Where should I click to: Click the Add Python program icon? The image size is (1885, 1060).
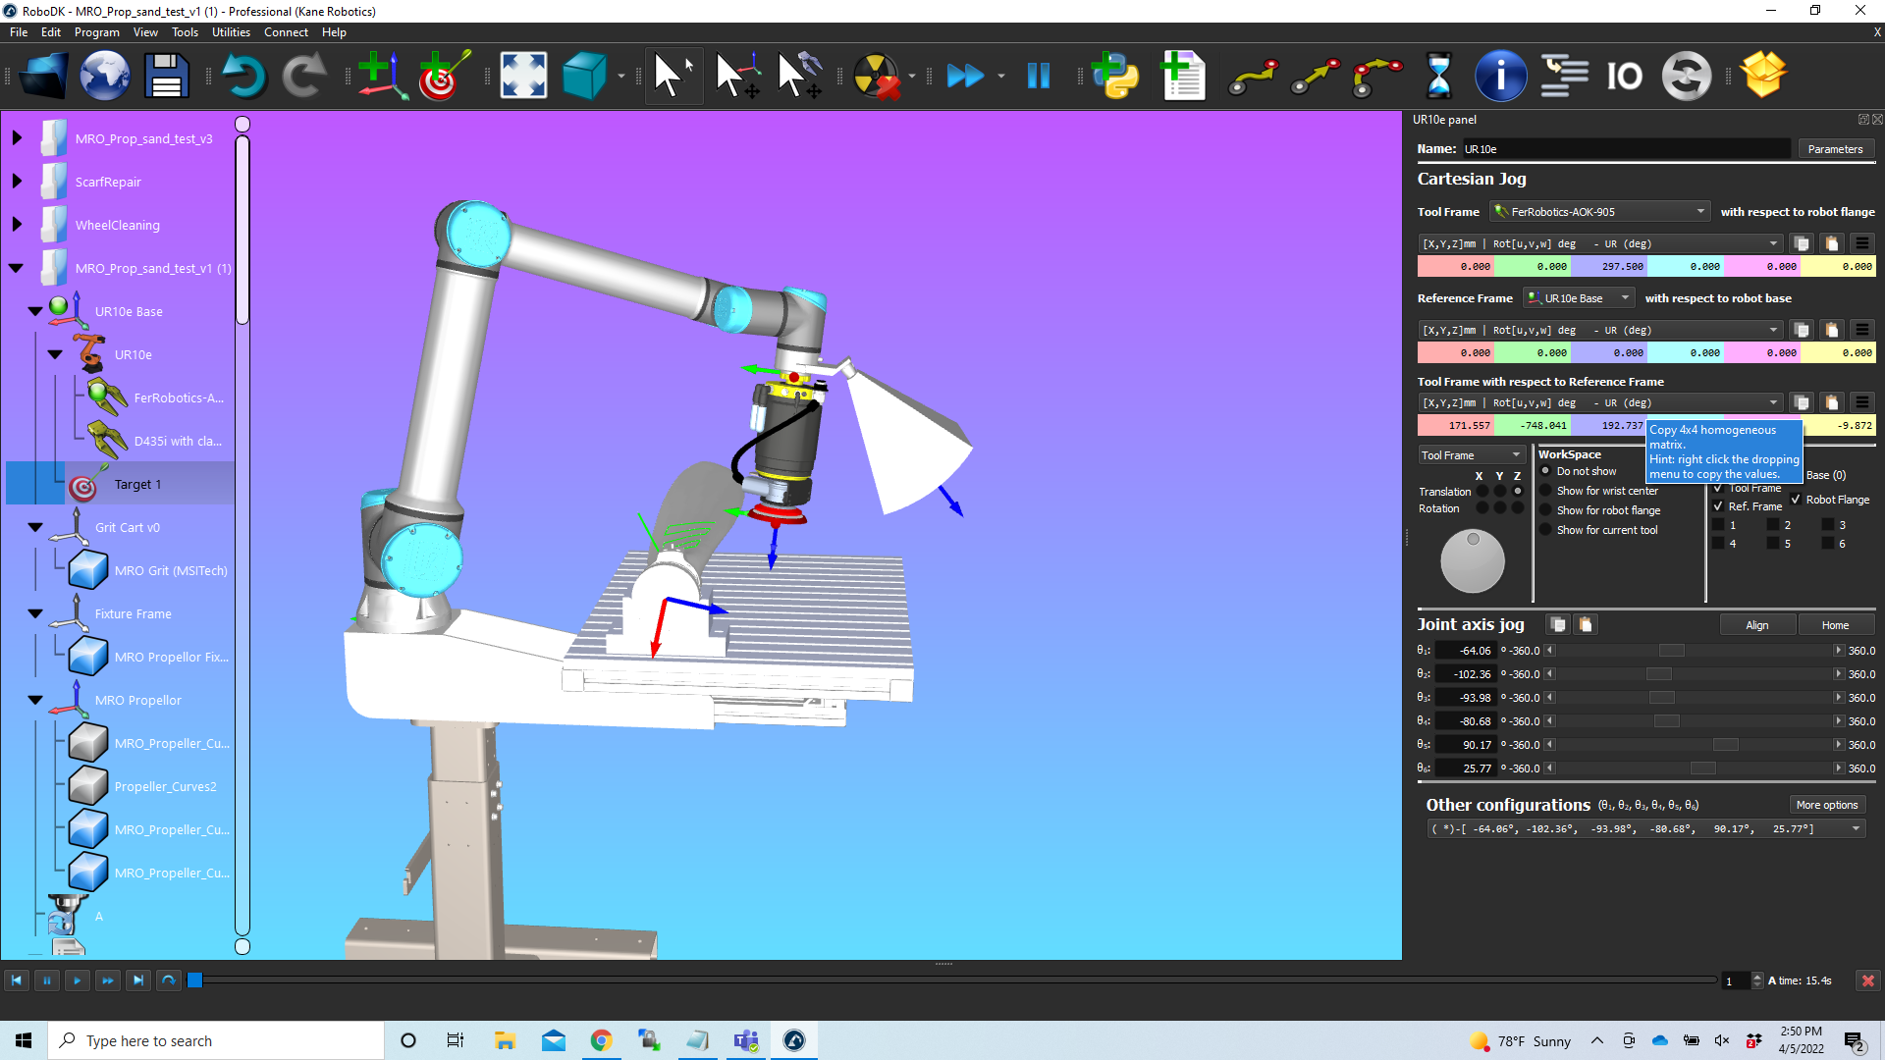(x=1115, y=76)
